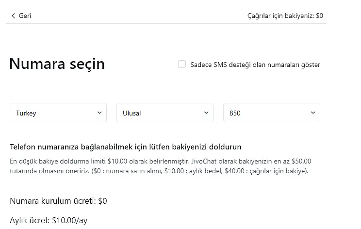Click the 'Numara seçin' page heading
361x229 pixels.
pos(57,64)
